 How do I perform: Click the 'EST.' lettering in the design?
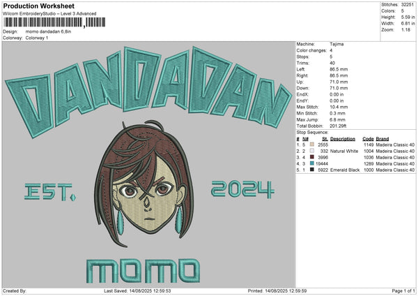pos(50,192)
